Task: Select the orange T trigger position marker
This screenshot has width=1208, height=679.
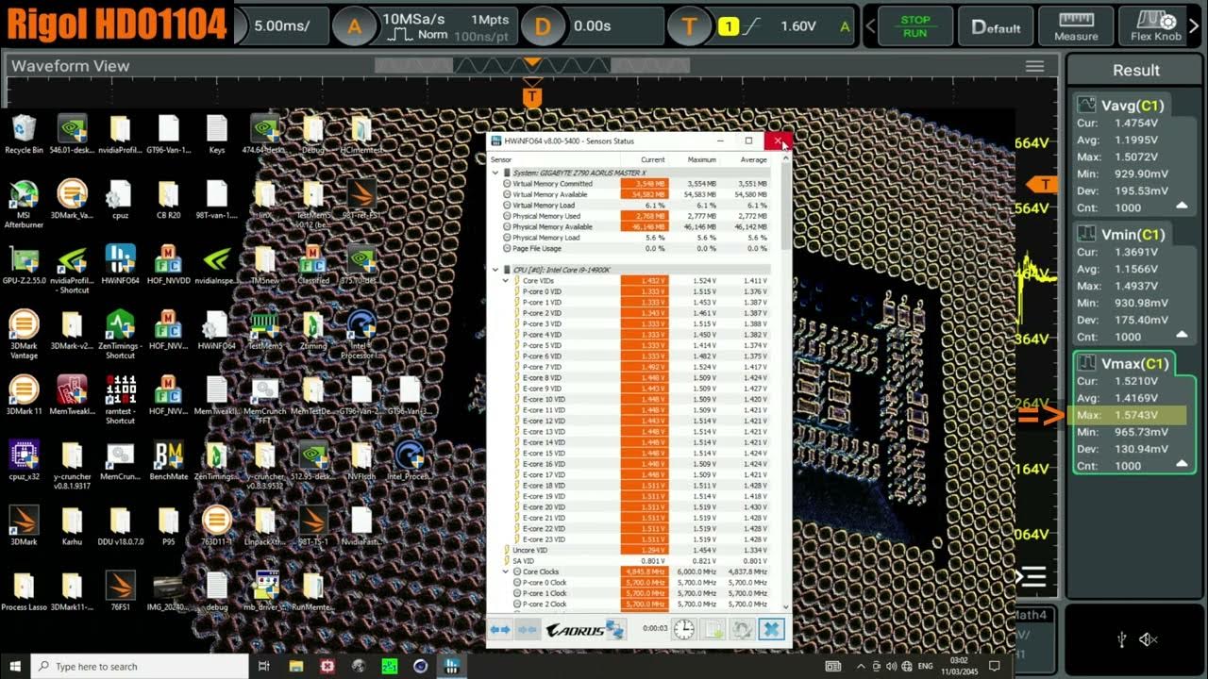Action: click(532, 96)
